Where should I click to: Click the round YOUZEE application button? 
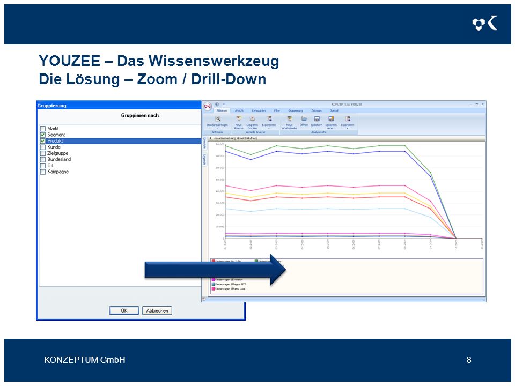[x=208, y=106]
